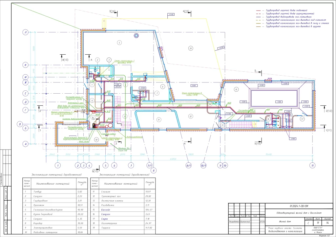
Task: Select grid axis bubble 7/1
Action: (149, 166)
